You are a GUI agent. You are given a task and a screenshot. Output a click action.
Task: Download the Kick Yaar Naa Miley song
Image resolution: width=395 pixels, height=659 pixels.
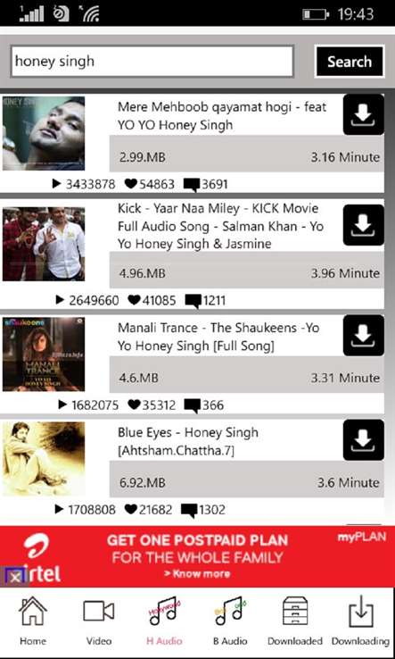click(364, 225)
